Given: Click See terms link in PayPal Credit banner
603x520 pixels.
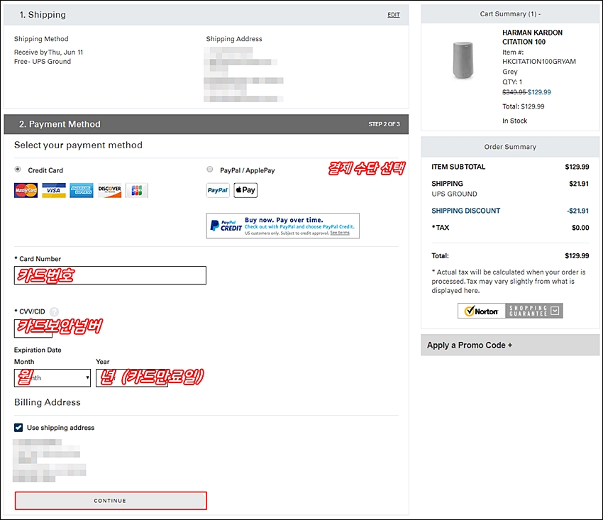Looking at the screenshot, I should [340, 233].
